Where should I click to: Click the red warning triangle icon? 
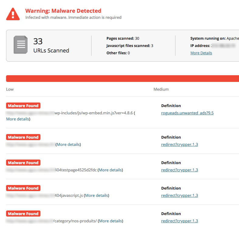click(13, 14)
